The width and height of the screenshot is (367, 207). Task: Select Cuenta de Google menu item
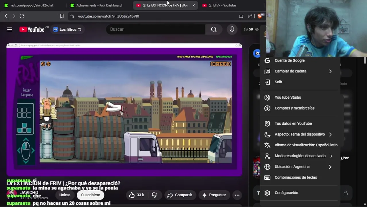pyautogui.click(x=299, y=60)
